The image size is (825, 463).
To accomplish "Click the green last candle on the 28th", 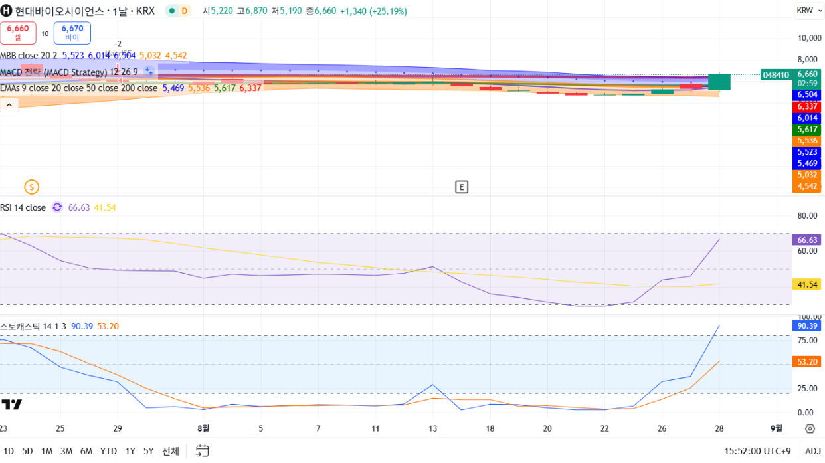I will click(719, 82).
